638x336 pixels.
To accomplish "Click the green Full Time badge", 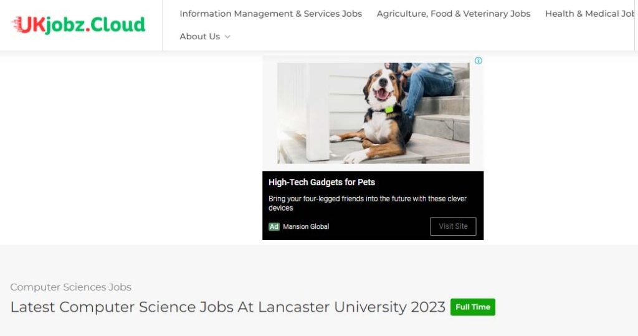I will click(473, 307).
